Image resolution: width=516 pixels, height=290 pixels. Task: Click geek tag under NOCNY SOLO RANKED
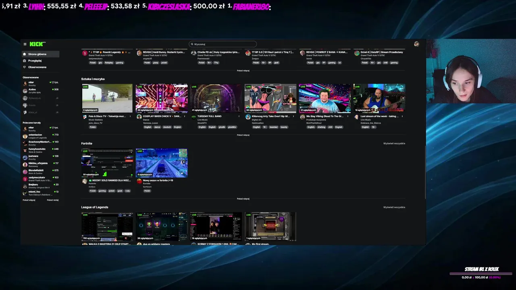120,191
